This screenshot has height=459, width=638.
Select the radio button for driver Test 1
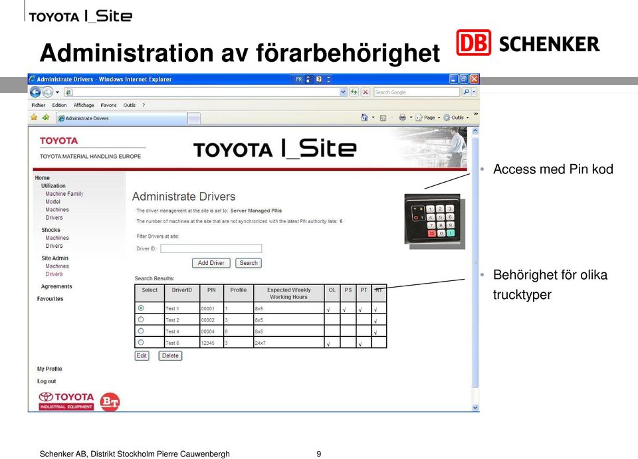pos(141,308)
